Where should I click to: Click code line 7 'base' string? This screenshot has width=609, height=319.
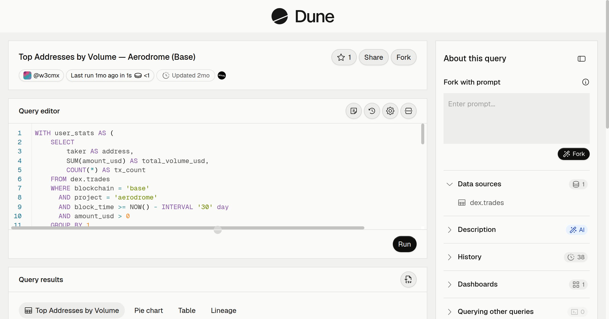(x=138, y=188)
